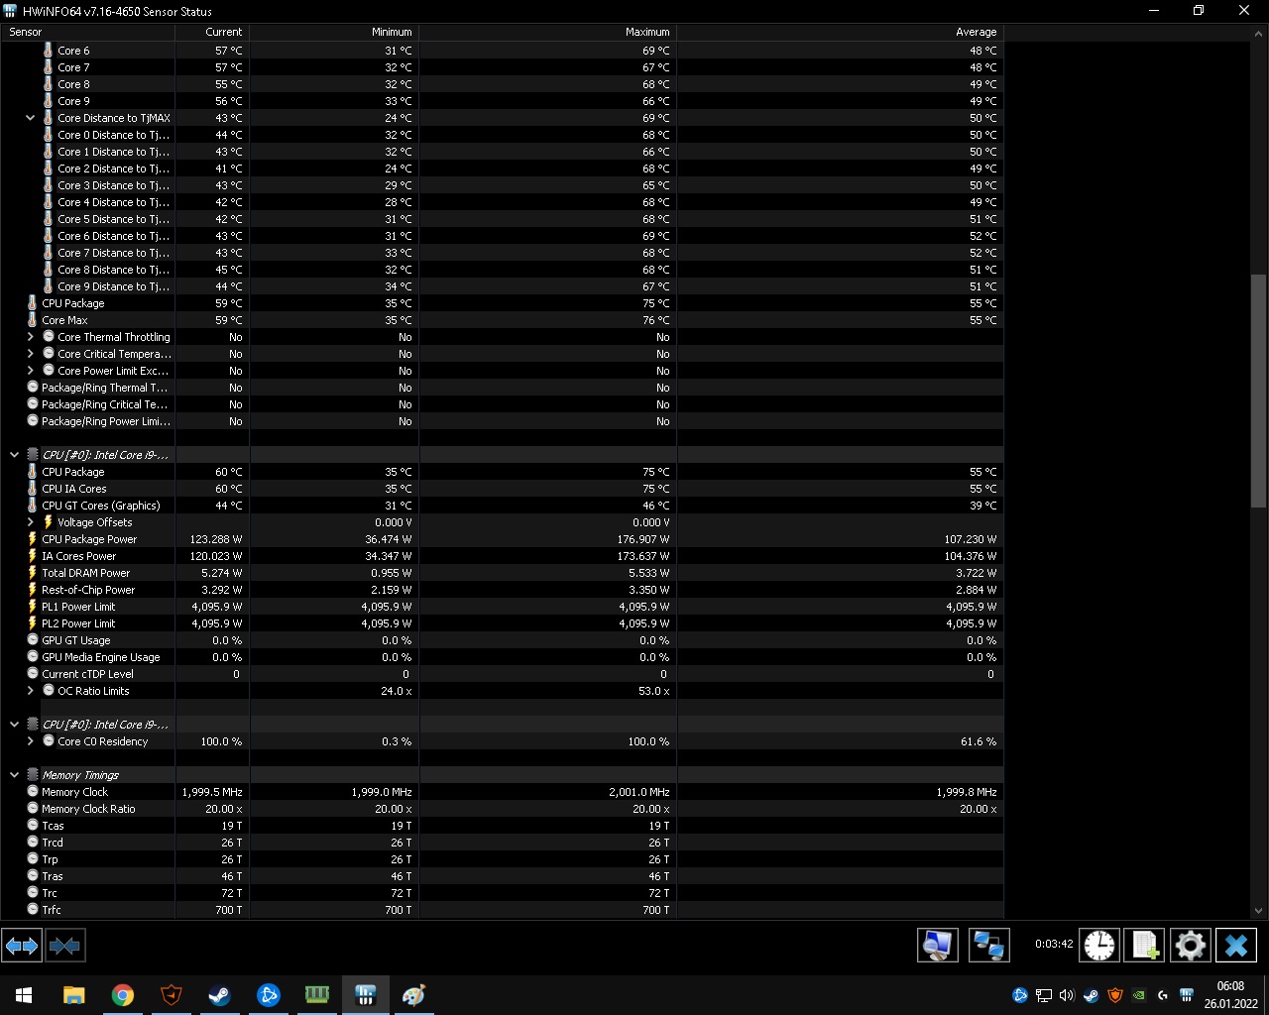Select the PL2 Power Limit row
The image size is (1269, 1015).
click(x=502, y=623)
